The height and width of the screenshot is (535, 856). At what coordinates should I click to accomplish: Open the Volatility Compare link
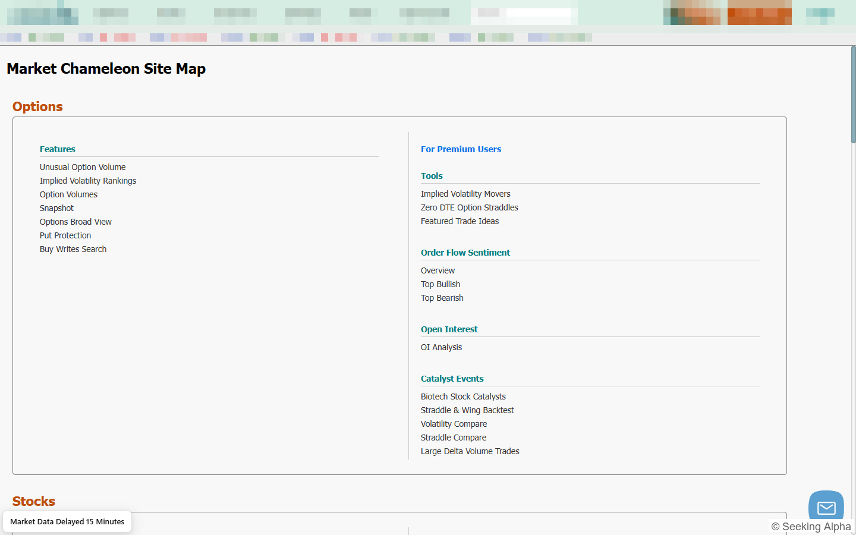(454, 424)
